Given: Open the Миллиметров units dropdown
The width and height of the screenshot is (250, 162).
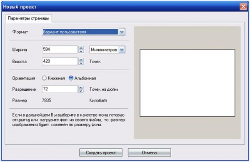Looking at the screenshot, I should click(x=107, y=50).
